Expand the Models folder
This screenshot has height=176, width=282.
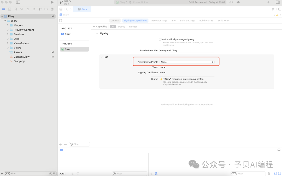tap(8, 25)
